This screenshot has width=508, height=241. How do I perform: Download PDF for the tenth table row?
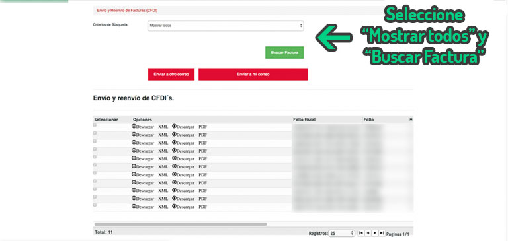tap(190, 199)
